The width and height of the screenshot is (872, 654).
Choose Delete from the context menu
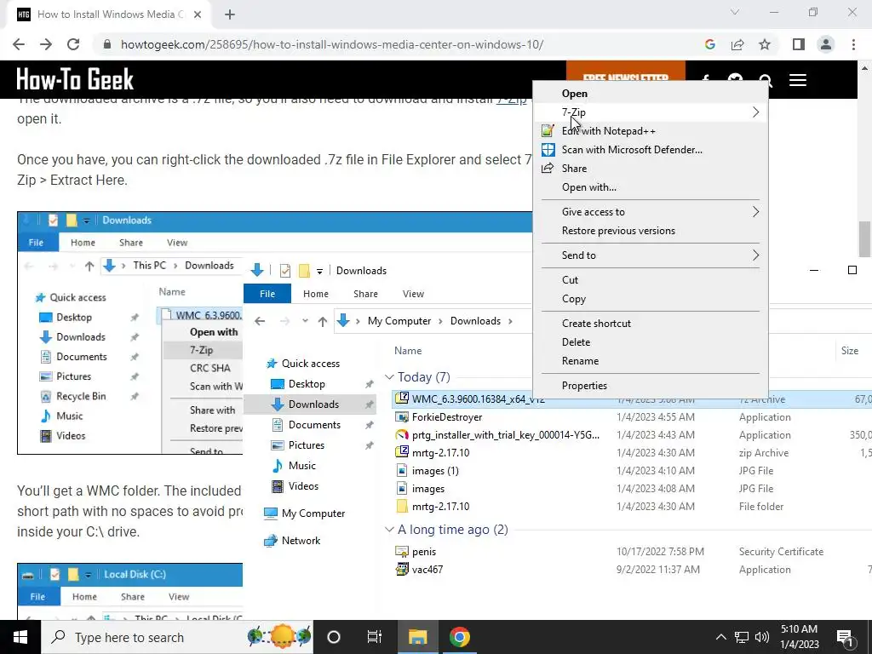(x=651, y=342)
